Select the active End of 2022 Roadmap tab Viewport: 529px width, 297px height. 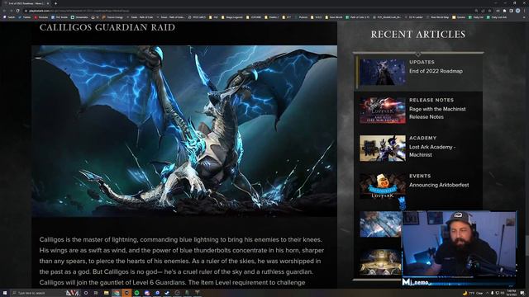(x=26, y=3)
